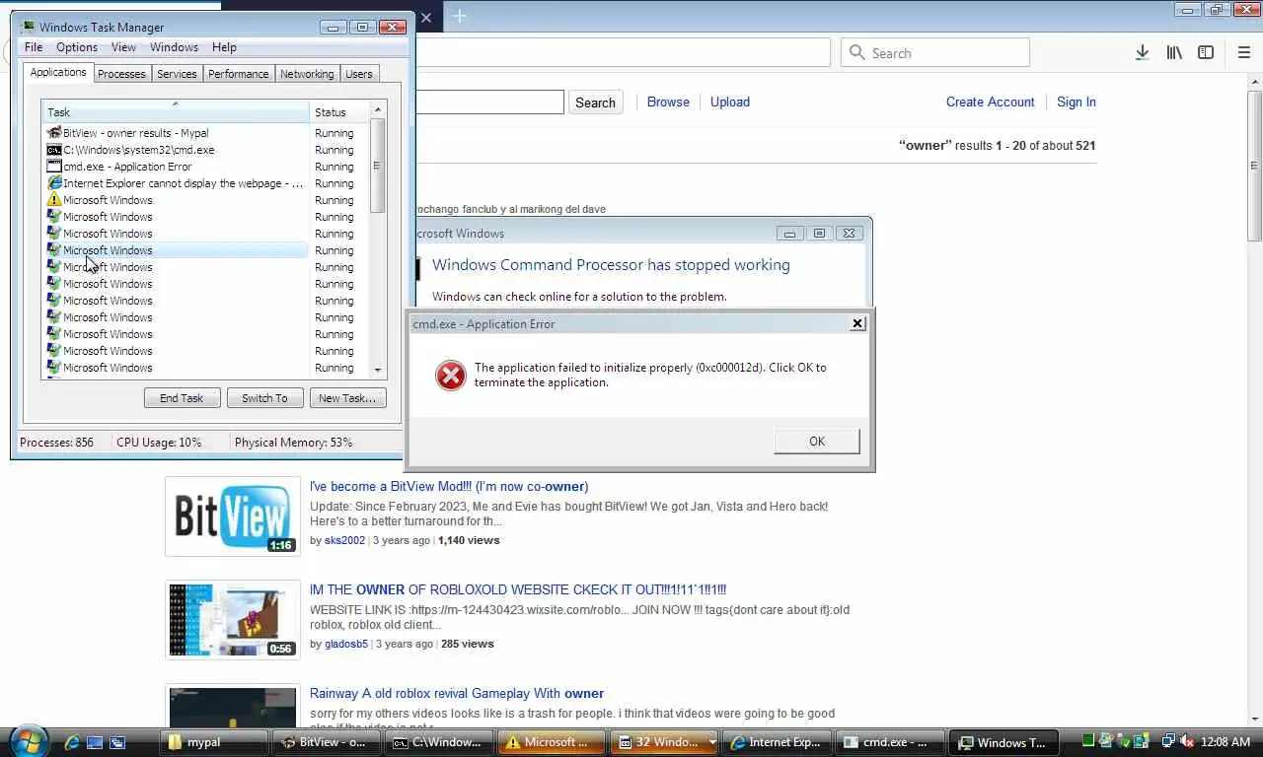Open the File menu in Task Manager
Screen dimensions: 1263x757
34,47
